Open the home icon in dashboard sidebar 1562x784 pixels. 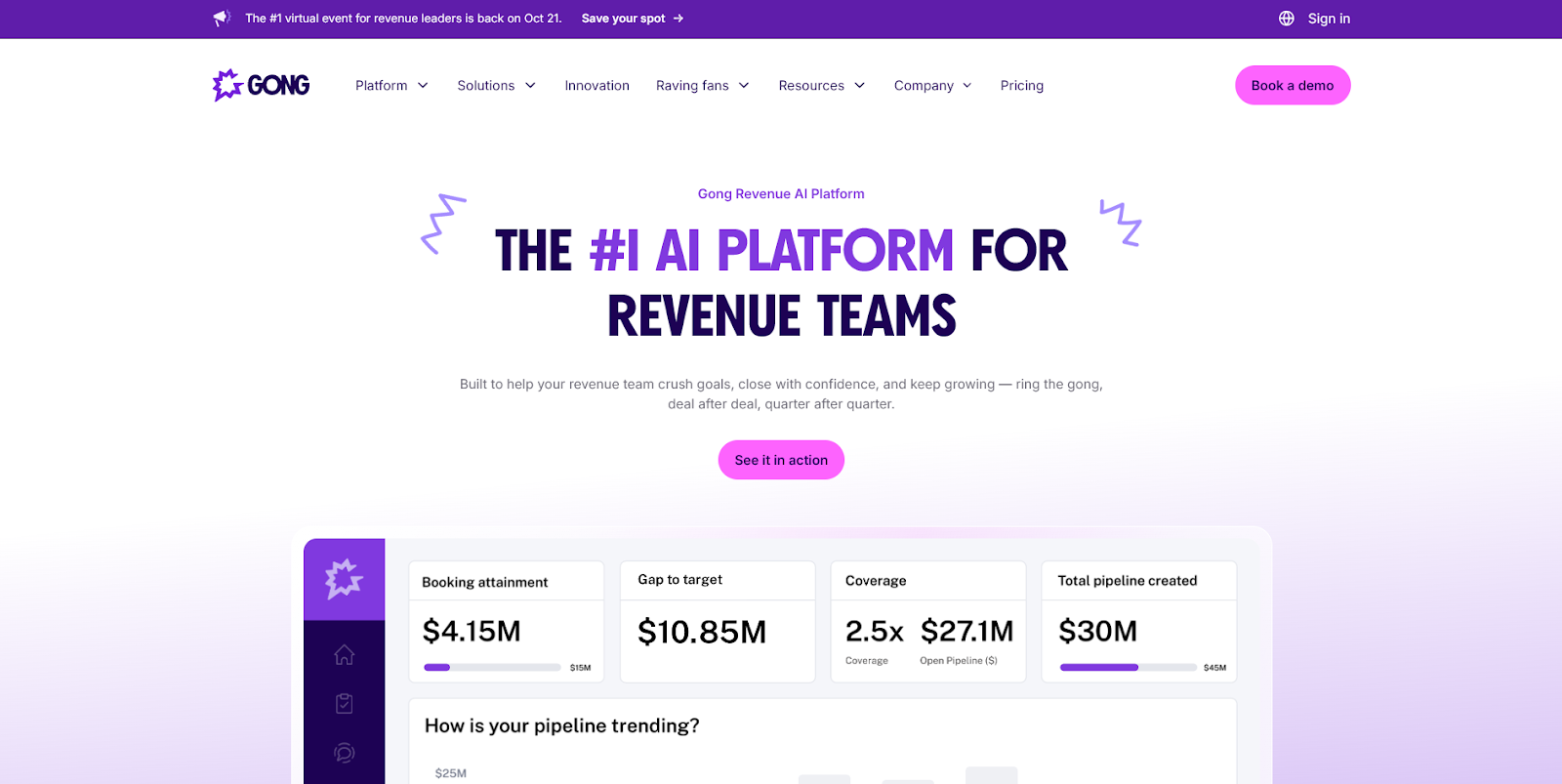(344, 654)
